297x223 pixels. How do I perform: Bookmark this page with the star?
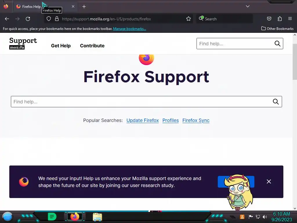[189, 19]
